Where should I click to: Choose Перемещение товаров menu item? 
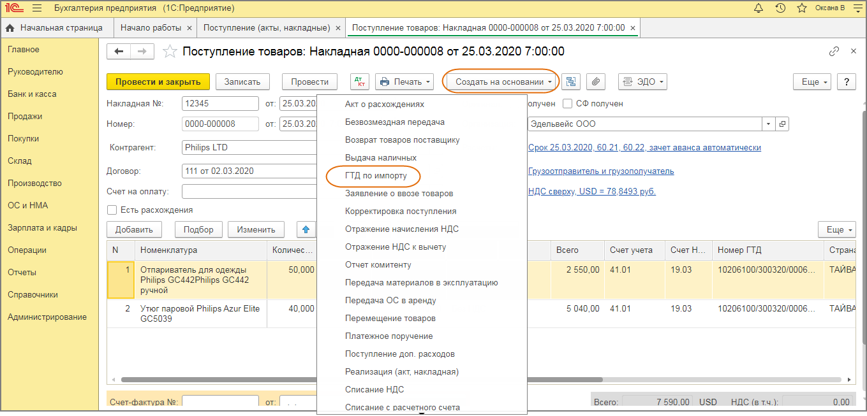tap(390, 318)
